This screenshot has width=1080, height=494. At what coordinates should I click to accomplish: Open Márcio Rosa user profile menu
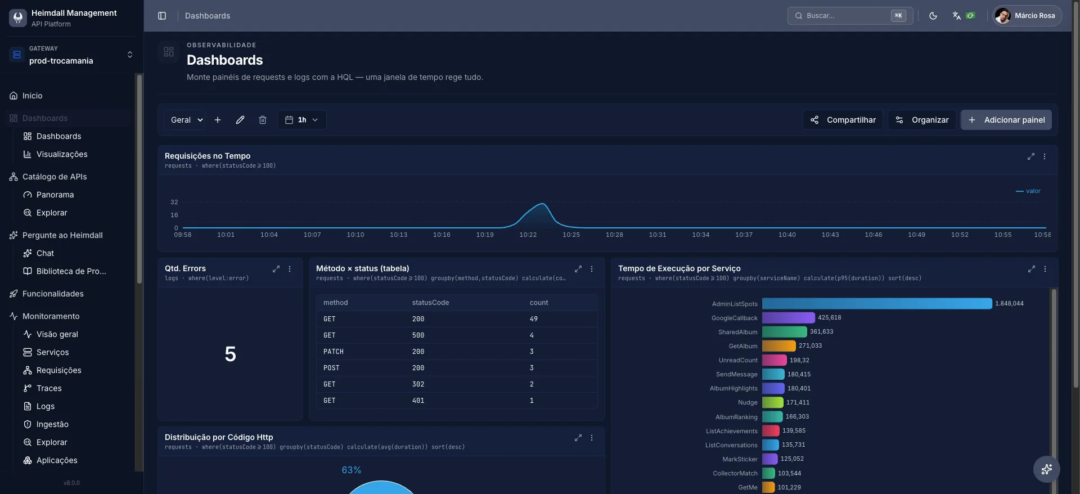click(1027, 16)
